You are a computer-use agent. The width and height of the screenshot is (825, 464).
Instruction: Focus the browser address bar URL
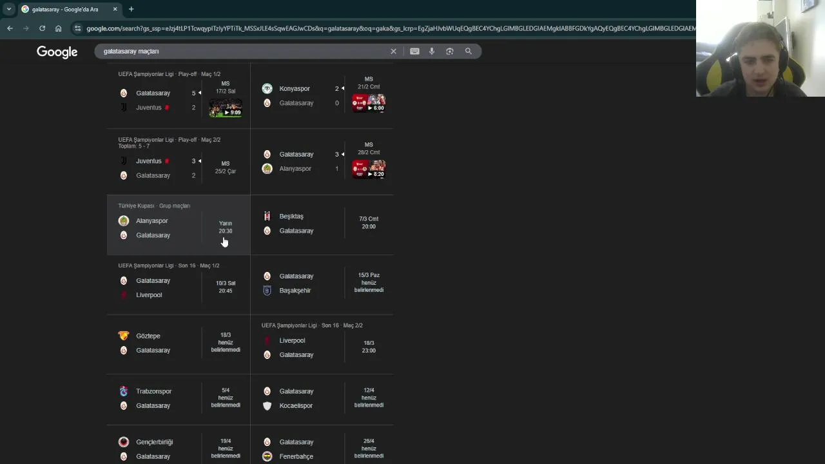[390, 28]
